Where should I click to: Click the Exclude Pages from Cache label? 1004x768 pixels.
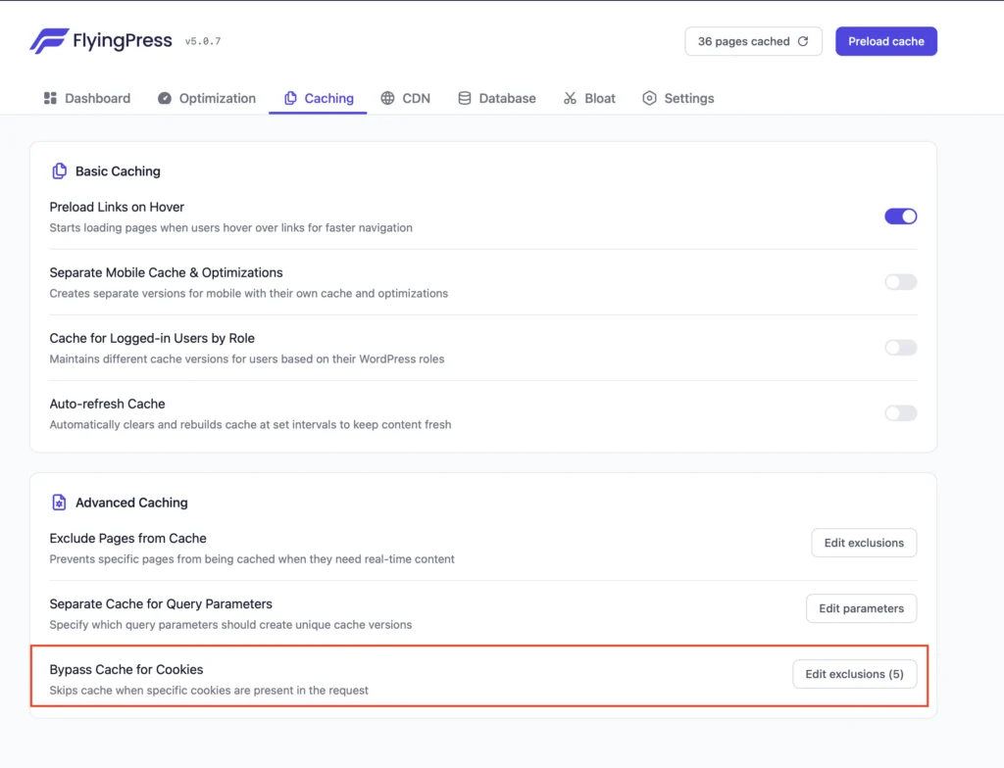pyautogui.click(x=128, y=538)
